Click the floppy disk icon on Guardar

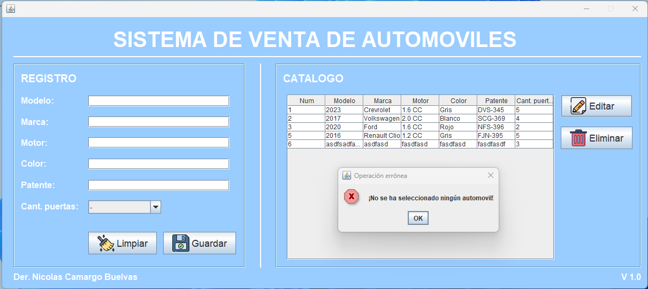(181, 243)
